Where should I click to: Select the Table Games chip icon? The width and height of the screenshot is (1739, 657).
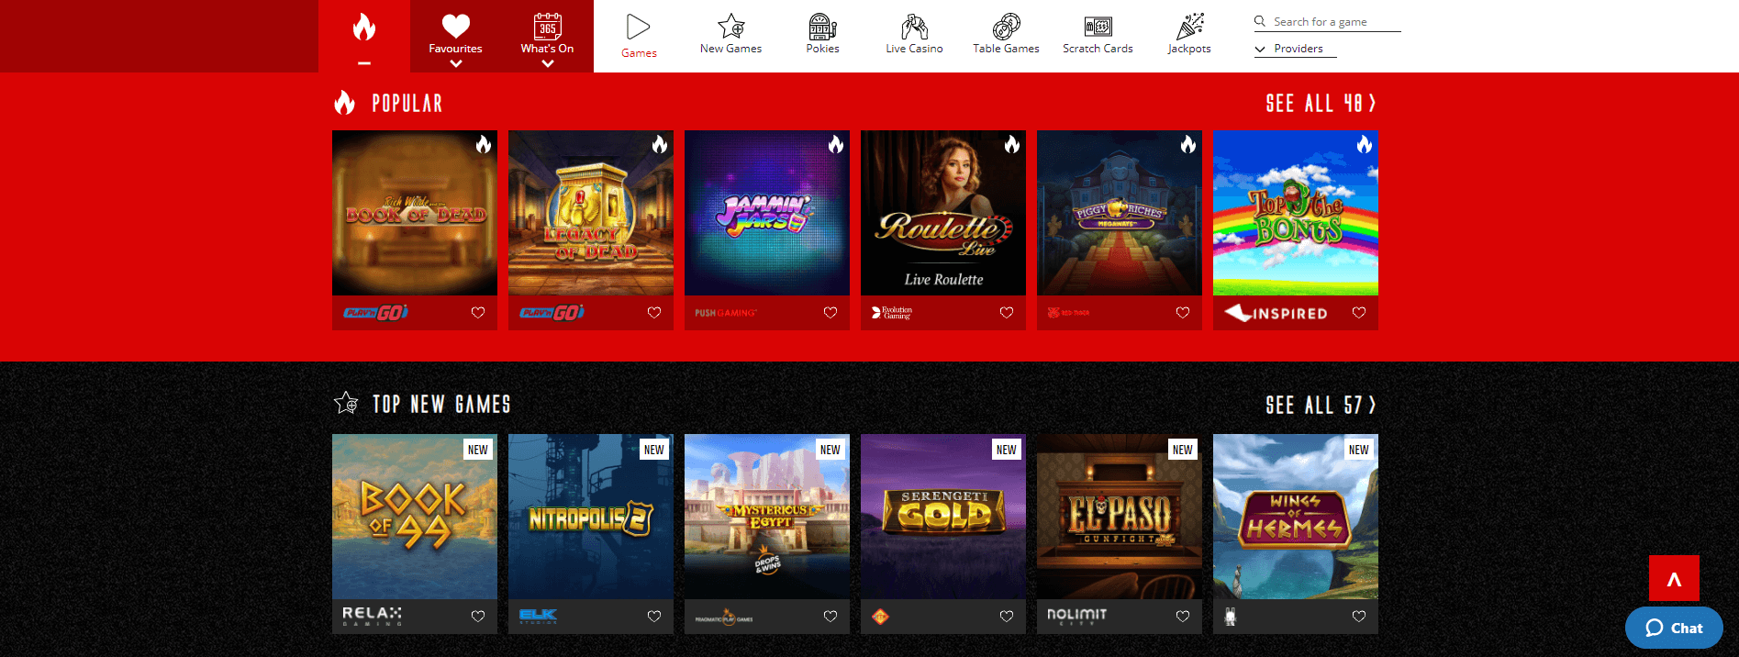click(1006, 26)
